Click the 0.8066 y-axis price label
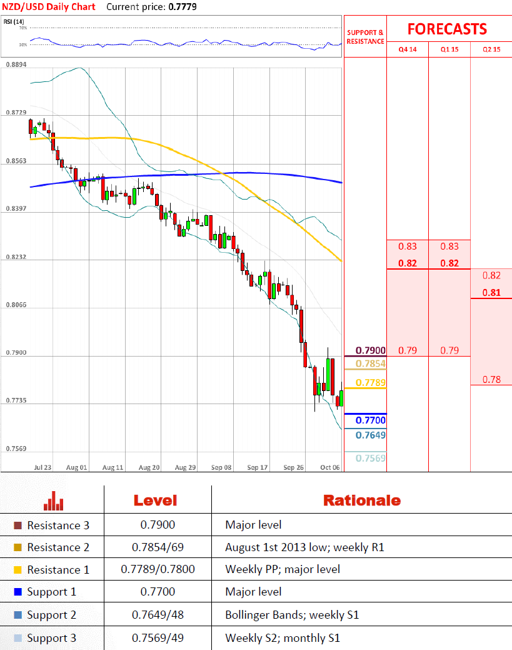 click(16, 305)
